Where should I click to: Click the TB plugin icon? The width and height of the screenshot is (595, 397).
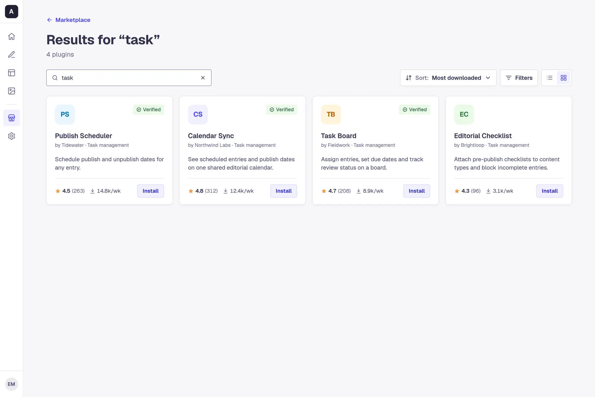[x=331, y=114]
